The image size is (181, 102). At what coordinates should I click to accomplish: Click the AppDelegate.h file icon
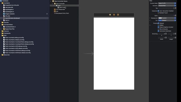[4, 9]
